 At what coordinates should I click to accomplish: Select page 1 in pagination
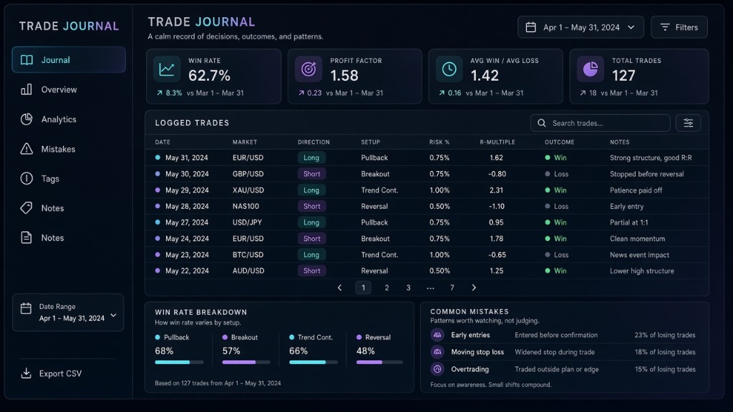pyautogui.click(x=363, y=288)
